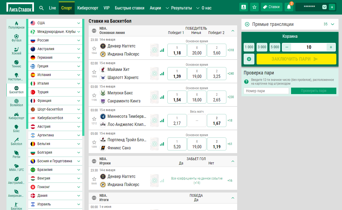Favorite the Миннесота Тимбервулвз match
The image size is (342, 210).
pyautogui.click(x=94, y=119)
